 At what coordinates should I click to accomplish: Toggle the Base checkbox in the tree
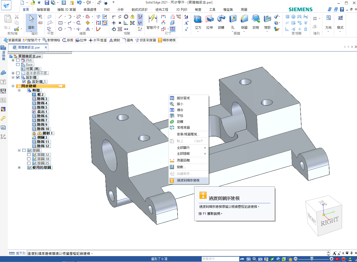[18, 65]
